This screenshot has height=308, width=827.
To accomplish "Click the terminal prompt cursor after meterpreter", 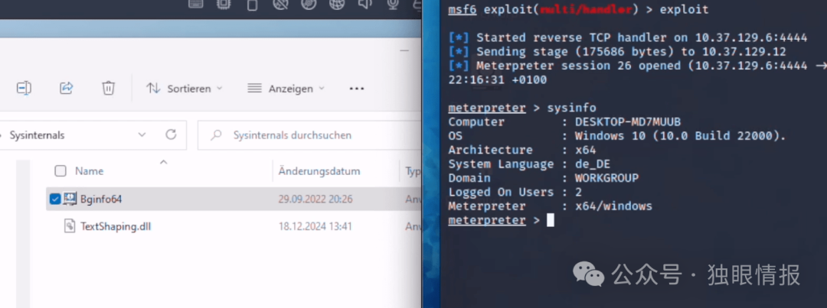I will 550,220.
